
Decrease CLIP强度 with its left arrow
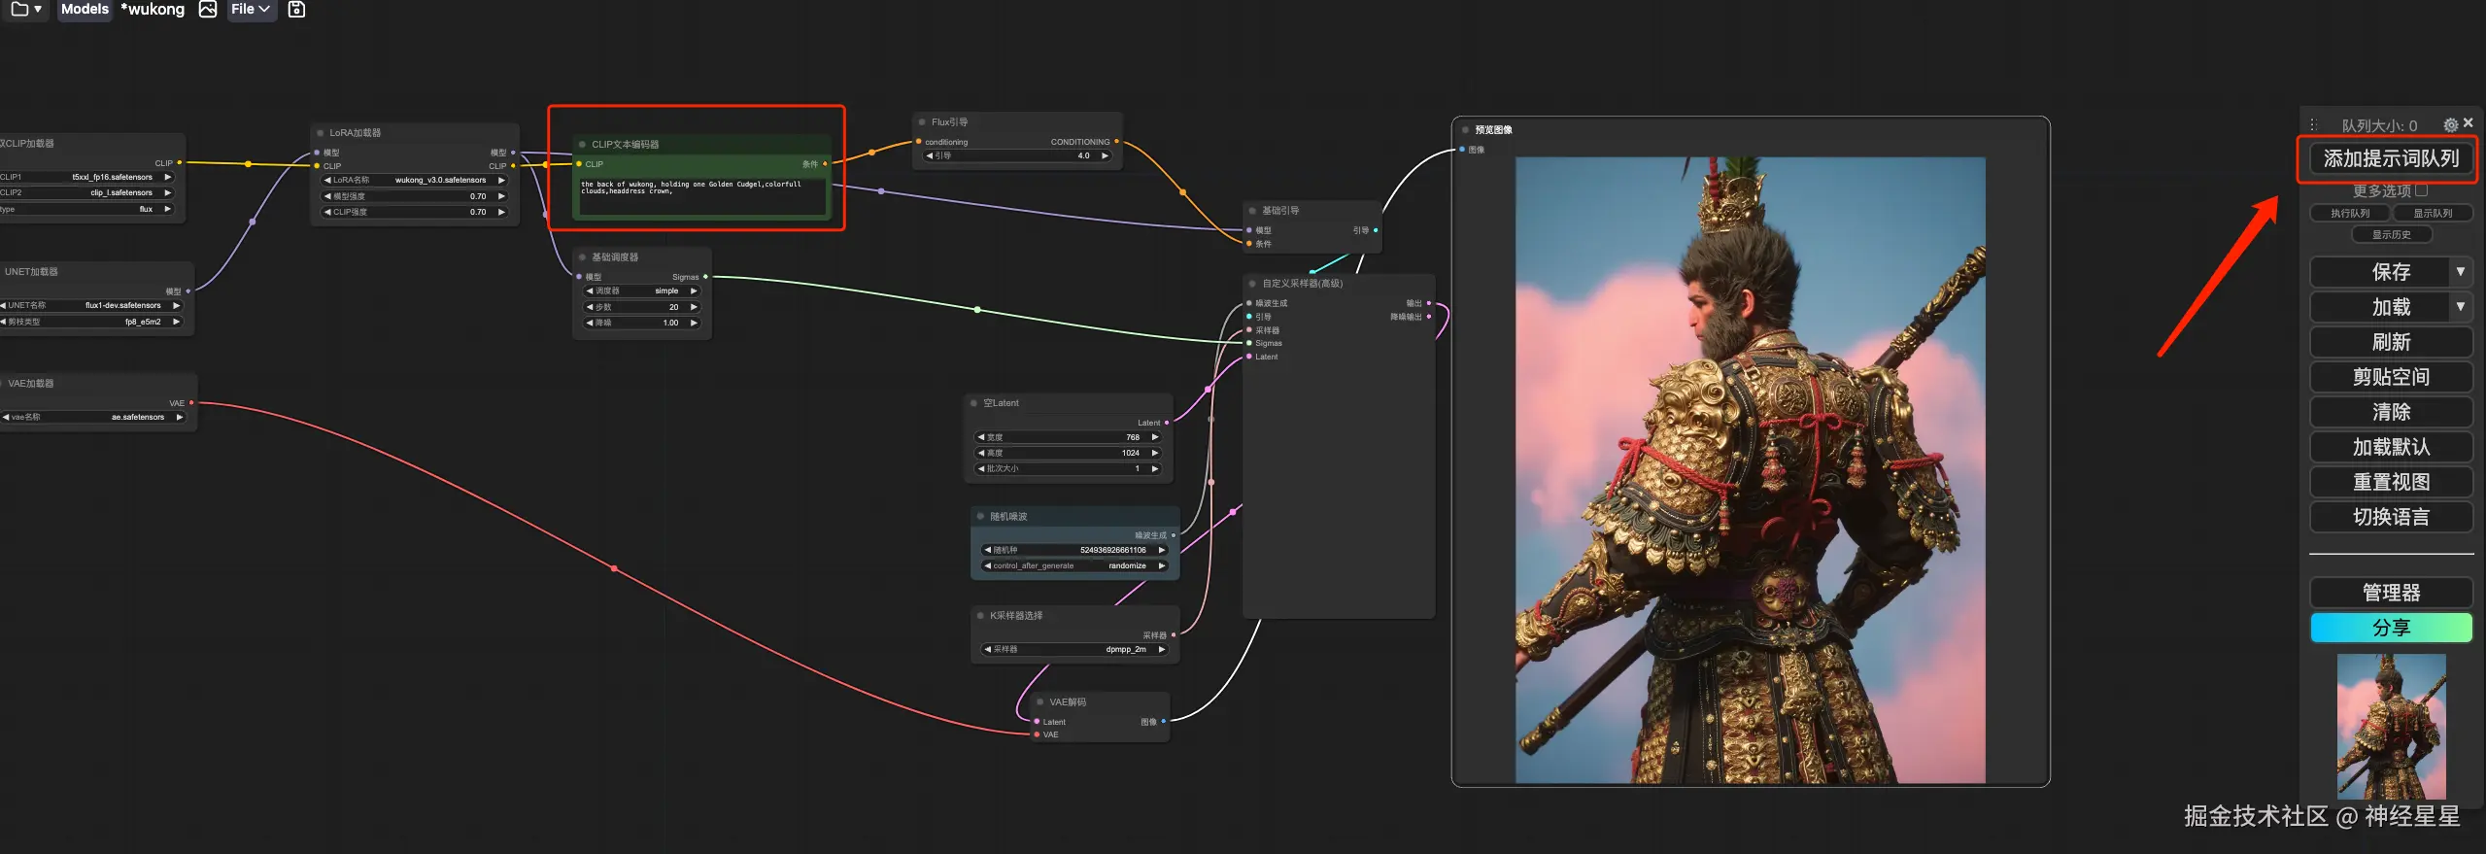[x=327, y=212]
